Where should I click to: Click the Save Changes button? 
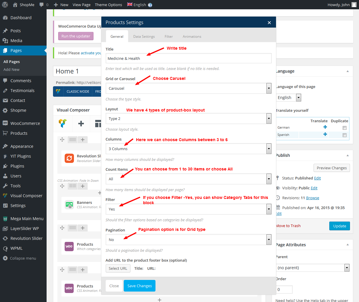139,286
